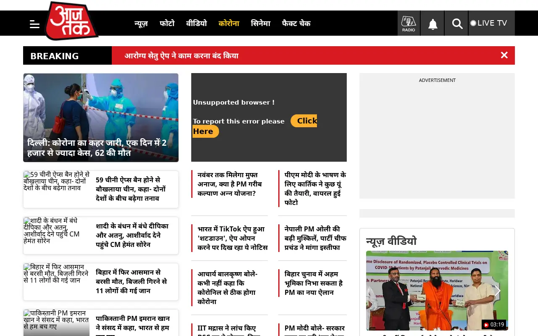Open the सिनेमा menu item
This screenshot has height=336, width=538.
click(x=261, y=24)
